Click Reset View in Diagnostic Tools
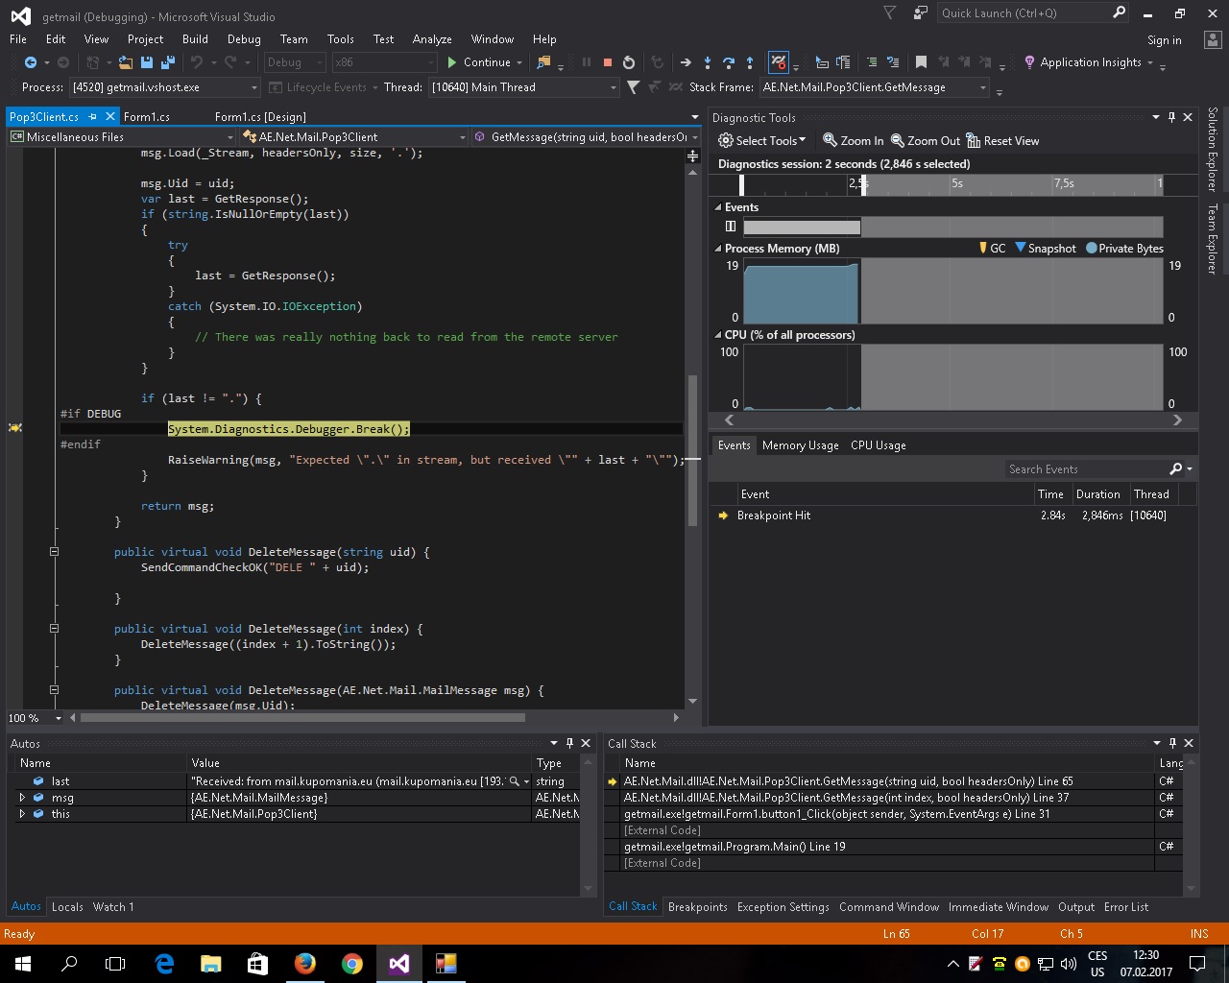The width and height of the screenshot is (1229, 983). [x=1002, y=141]
